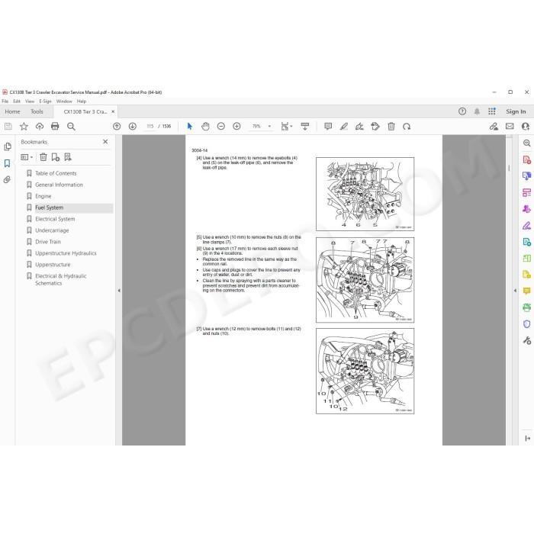The image size is (534, 534).
Task: Add a star bookmark to the file
Action: [24, 127]
